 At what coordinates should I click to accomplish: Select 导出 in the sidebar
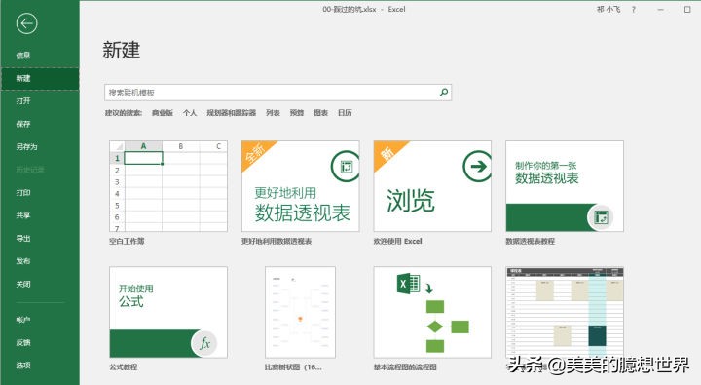coord(23,238)
